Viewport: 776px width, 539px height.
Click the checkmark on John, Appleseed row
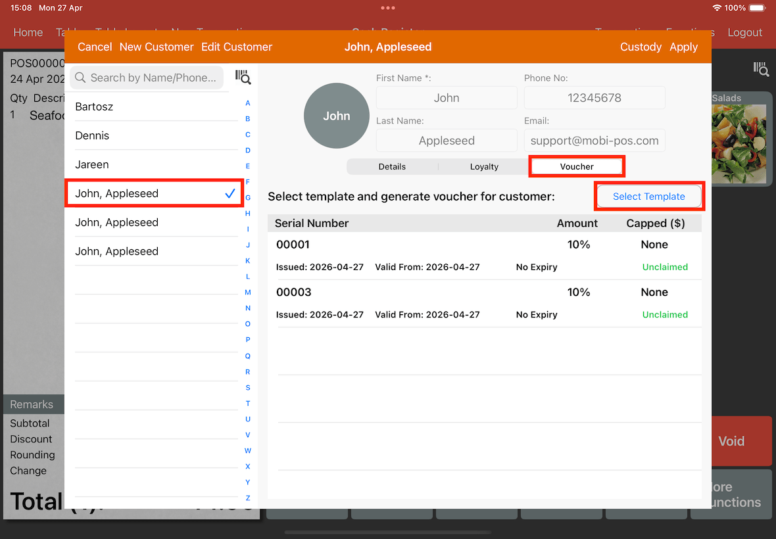click(230, 193)
